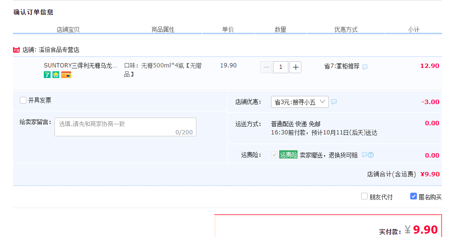The height and width of the screenshot is (237, 454).
Task: Click the 数量 column header
Action: click(x=280, y=29)
